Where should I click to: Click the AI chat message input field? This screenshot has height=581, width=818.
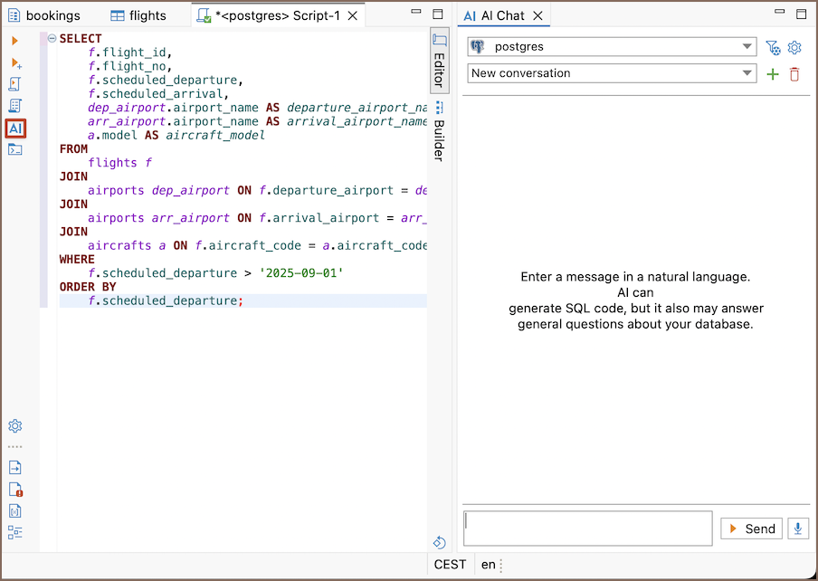pyautogui.click(x=587, y=528)
